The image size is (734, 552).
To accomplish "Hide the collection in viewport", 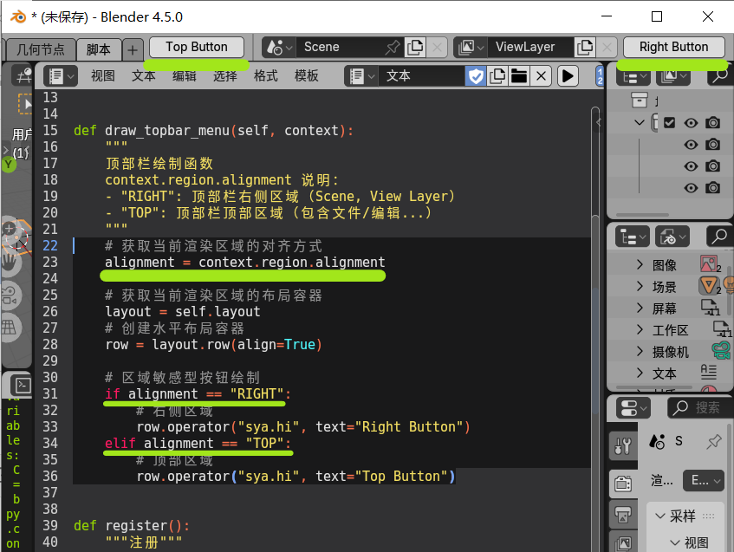I will pos(691,123).
